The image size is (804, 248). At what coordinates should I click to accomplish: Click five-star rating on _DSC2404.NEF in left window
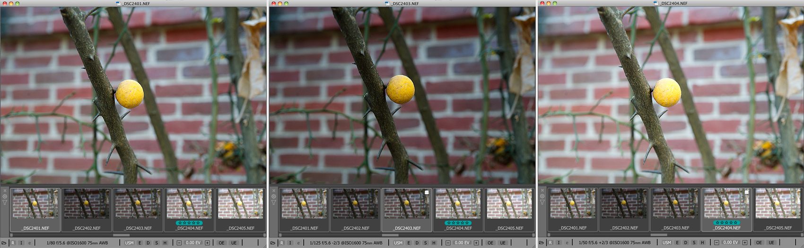pyautogui.click(x=189, y=222)
